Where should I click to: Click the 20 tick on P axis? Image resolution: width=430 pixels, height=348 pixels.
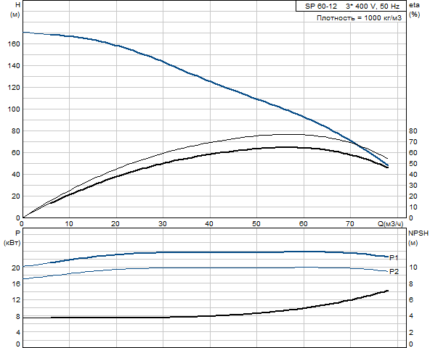16,268
